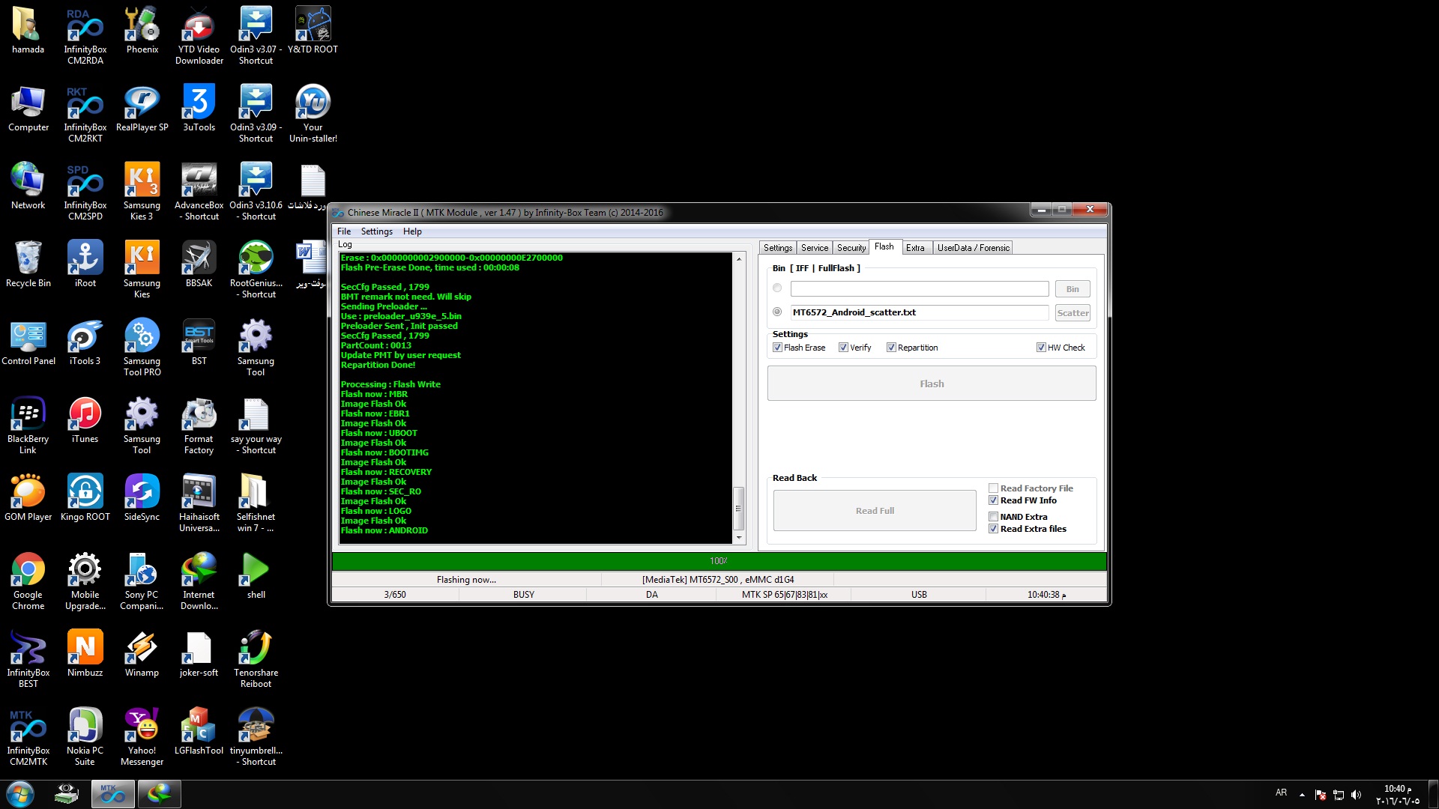
Task: Select the BST desktop shortcut
Action: (199, 342)
